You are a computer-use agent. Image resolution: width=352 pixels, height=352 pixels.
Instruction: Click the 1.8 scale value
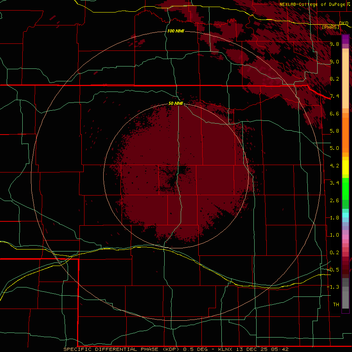tap(334, 218)
